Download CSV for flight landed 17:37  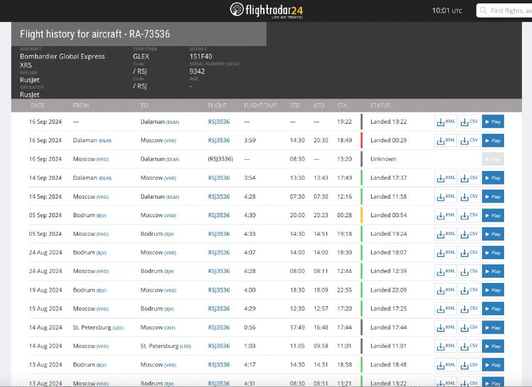pos(469,178)
